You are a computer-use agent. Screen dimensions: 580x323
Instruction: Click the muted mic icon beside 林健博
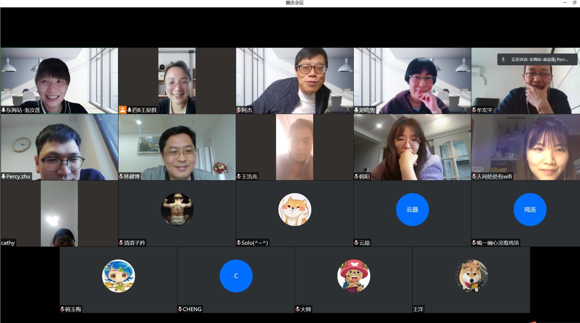pyautogui.click(x=121, y=176)
